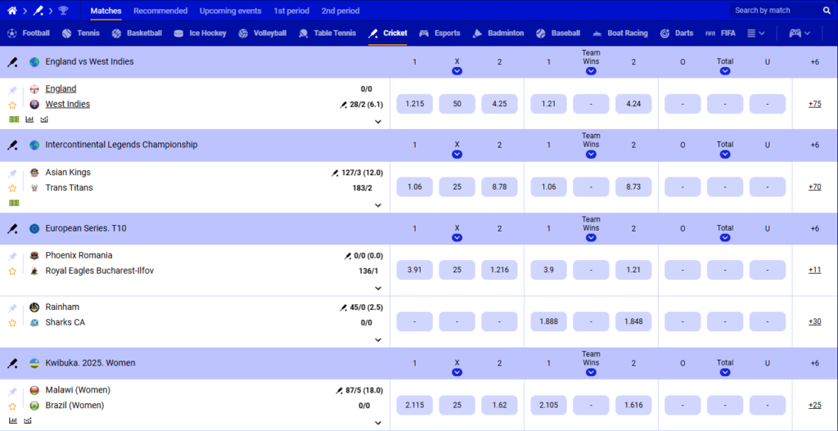The image size is (838, 431).
Task: Open statistics chart icon under Brazil (Women)
Action: (x=13, y=420)
